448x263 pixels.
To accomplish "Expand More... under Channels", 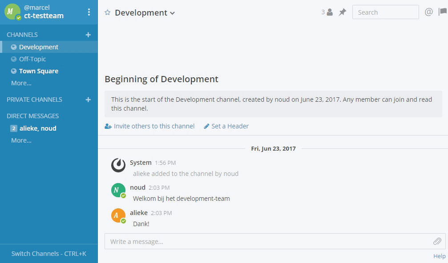I will 21,83.
